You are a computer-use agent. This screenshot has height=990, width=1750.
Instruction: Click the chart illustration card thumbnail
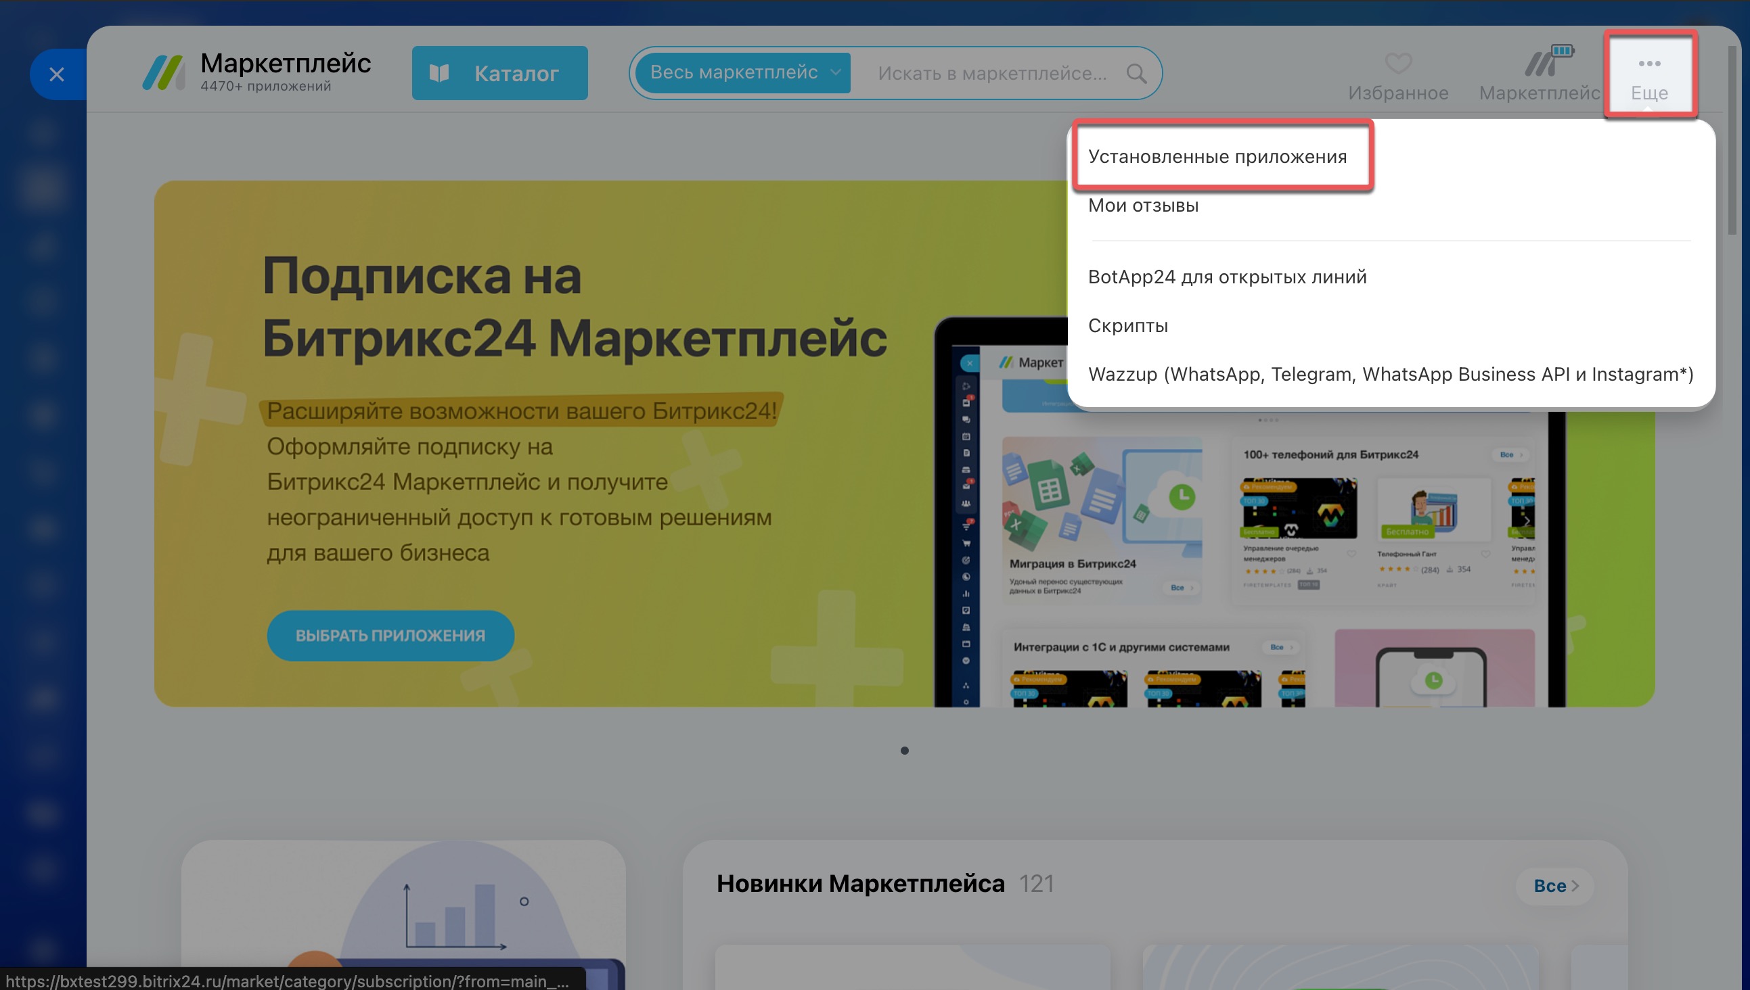(x=403, y=914)
